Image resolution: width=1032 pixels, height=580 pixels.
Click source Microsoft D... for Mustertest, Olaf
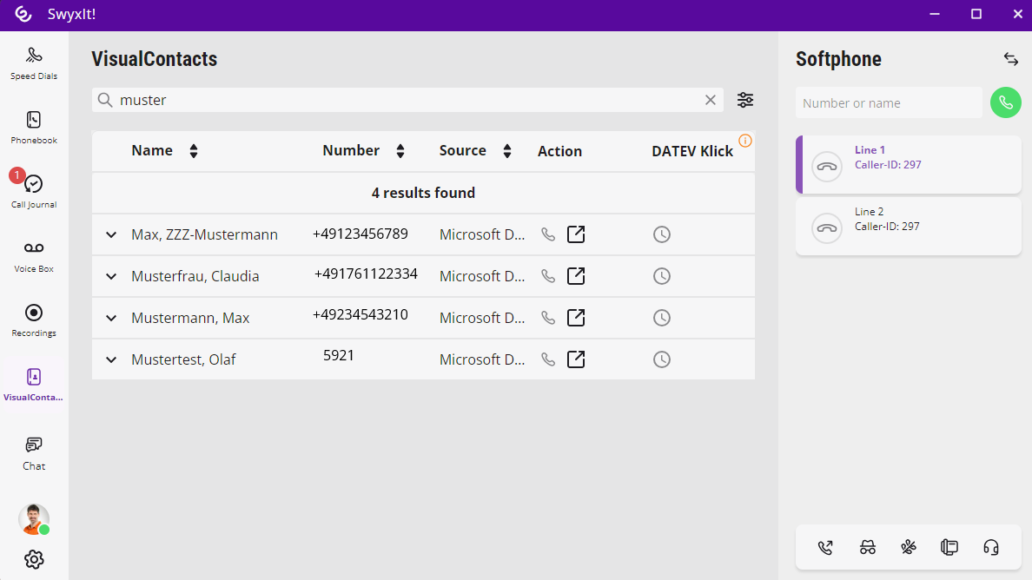pos(482,359)
